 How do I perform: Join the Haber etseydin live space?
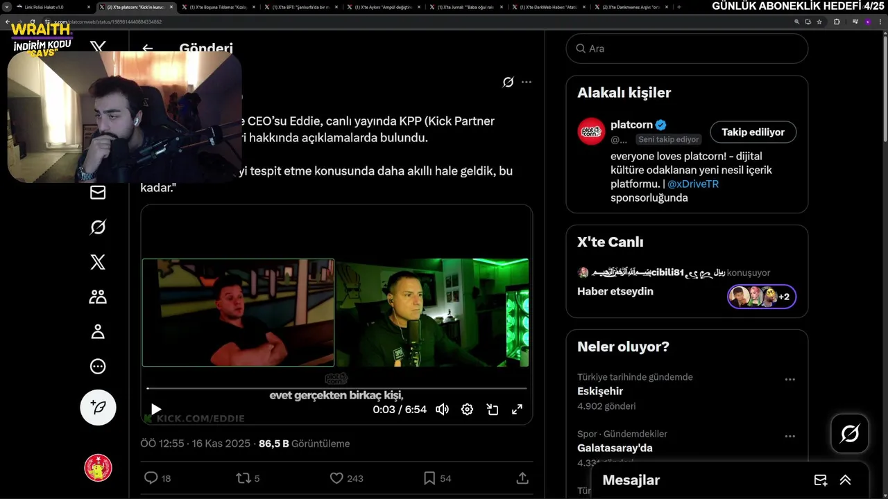click(615, 291)
